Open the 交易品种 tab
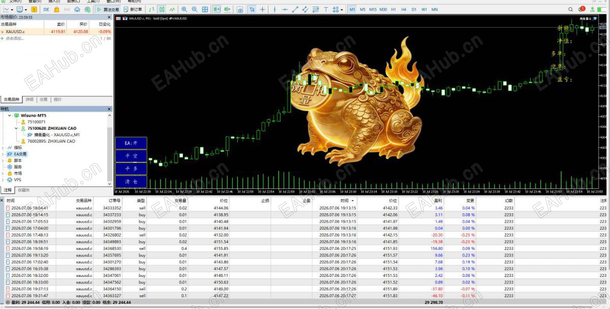This screenshot has height=309, width=610. click(x=12, y=100)
